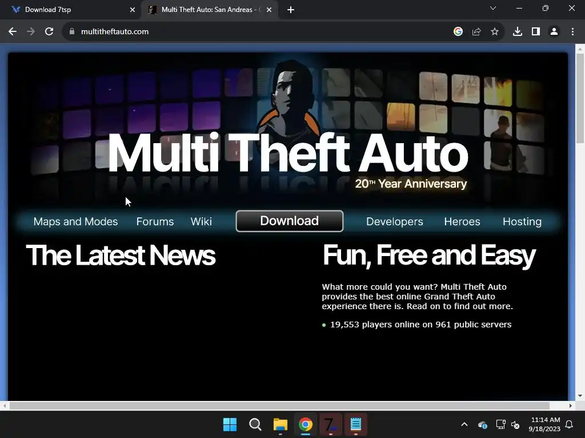Open Maps and Modes page

click(x=76, y=222)
